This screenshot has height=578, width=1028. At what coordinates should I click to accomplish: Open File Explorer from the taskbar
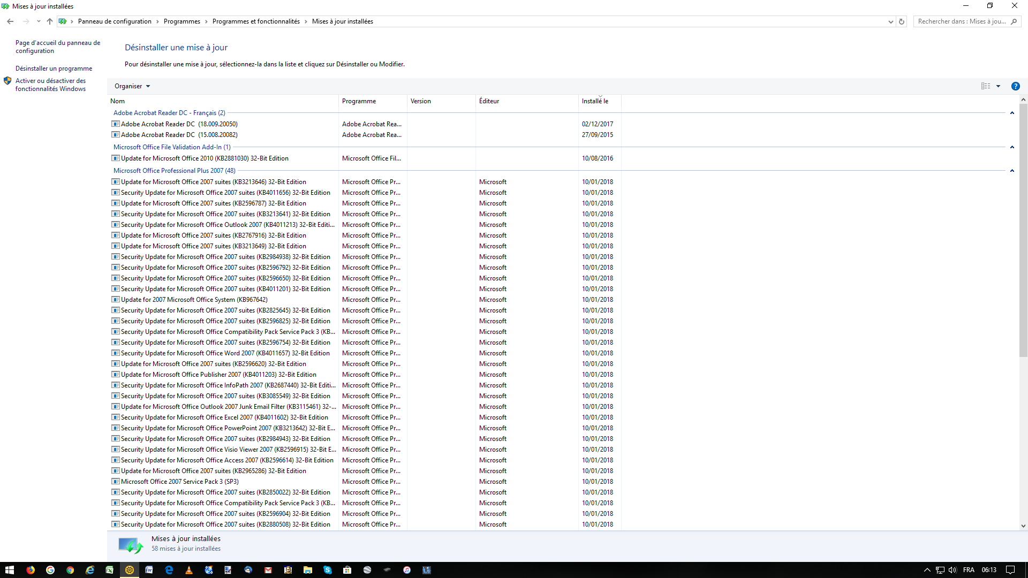click(308, 570)
